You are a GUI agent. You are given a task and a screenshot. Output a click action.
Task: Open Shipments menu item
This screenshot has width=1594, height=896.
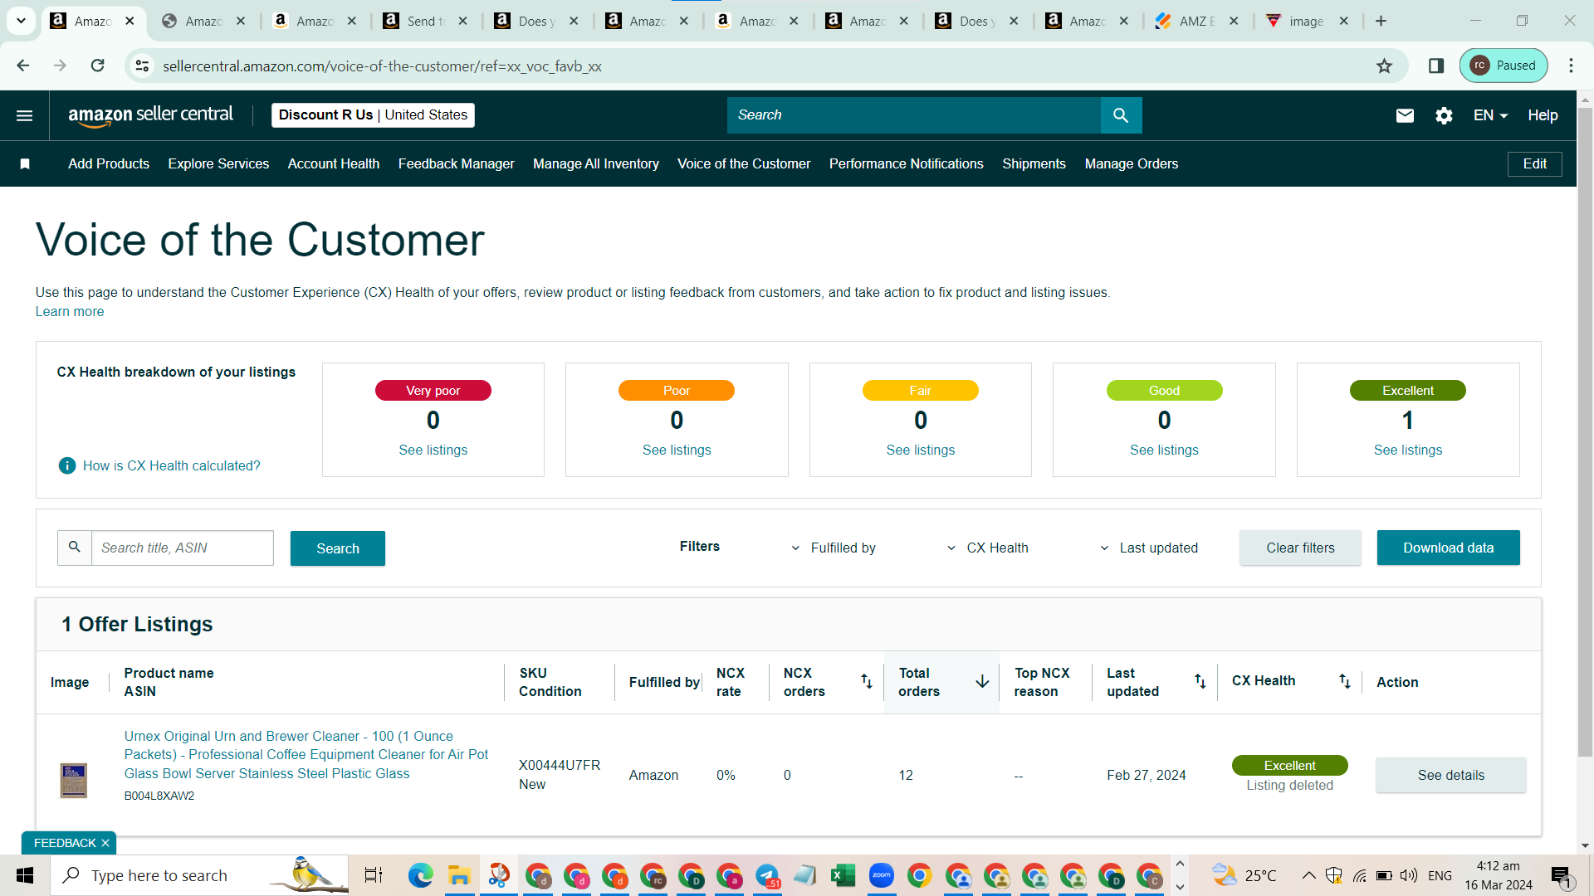(1034, 164)
